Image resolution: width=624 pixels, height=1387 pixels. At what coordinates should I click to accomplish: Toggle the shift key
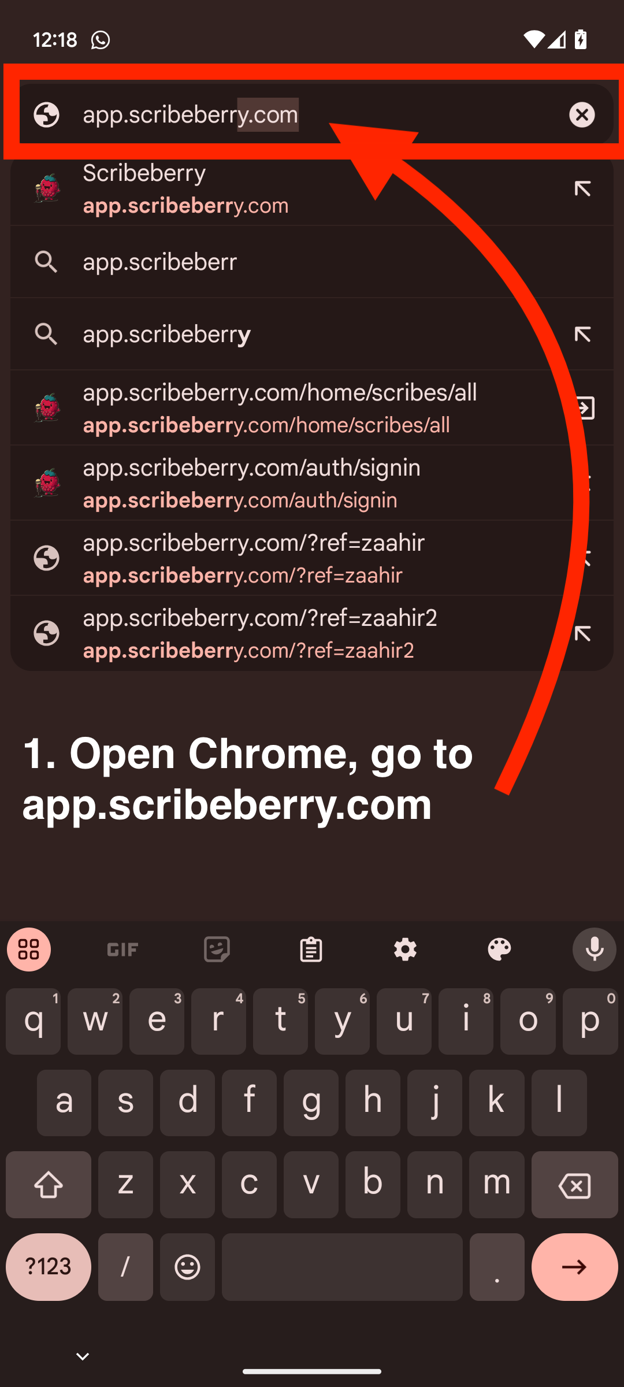point(49,1185)
